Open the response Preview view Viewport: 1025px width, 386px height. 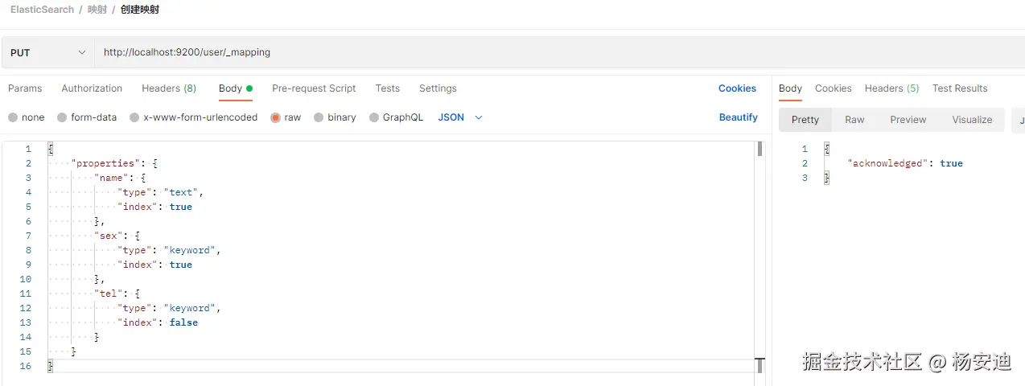908,120
